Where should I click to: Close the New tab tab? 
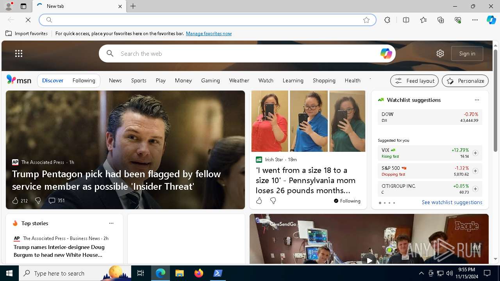click(x=120, y=6)
